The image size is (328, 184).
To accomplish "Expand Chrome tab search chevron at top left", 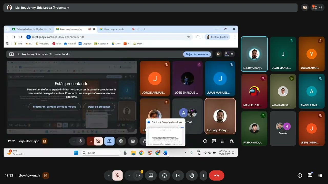I will [7, 29].
